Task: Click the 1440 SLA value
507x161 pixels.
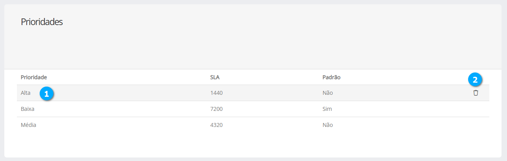Action: coord(217,93)
